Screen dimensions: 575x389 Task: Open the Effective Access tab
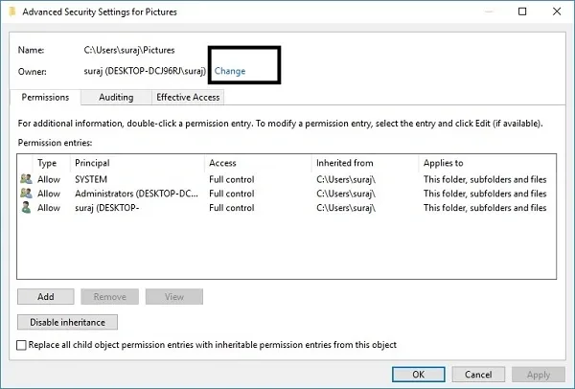[x=188, y=97]
